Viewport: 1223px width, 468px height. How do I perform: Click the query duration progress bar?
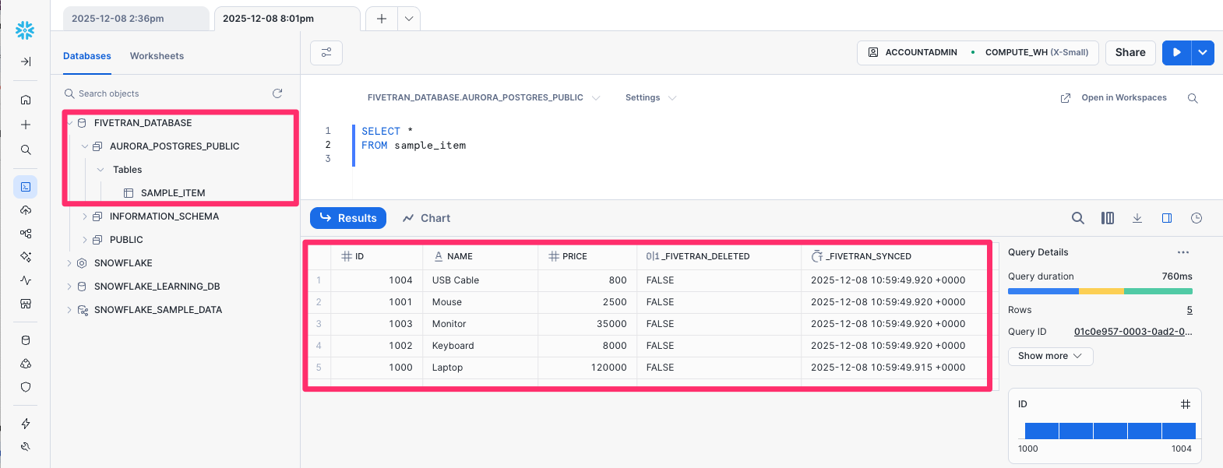pos(1099,291)
